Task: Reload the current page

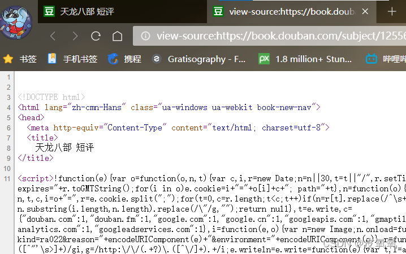Action: [x=96, y=36]
